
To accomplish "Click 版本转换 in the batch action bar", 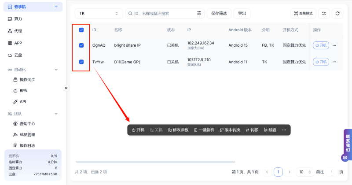I will coord(230,130).
